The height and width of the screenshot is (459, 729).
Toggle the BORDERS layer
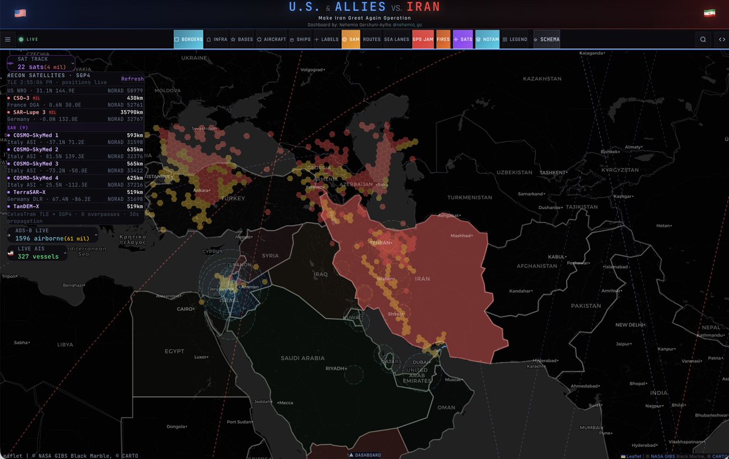188,40
